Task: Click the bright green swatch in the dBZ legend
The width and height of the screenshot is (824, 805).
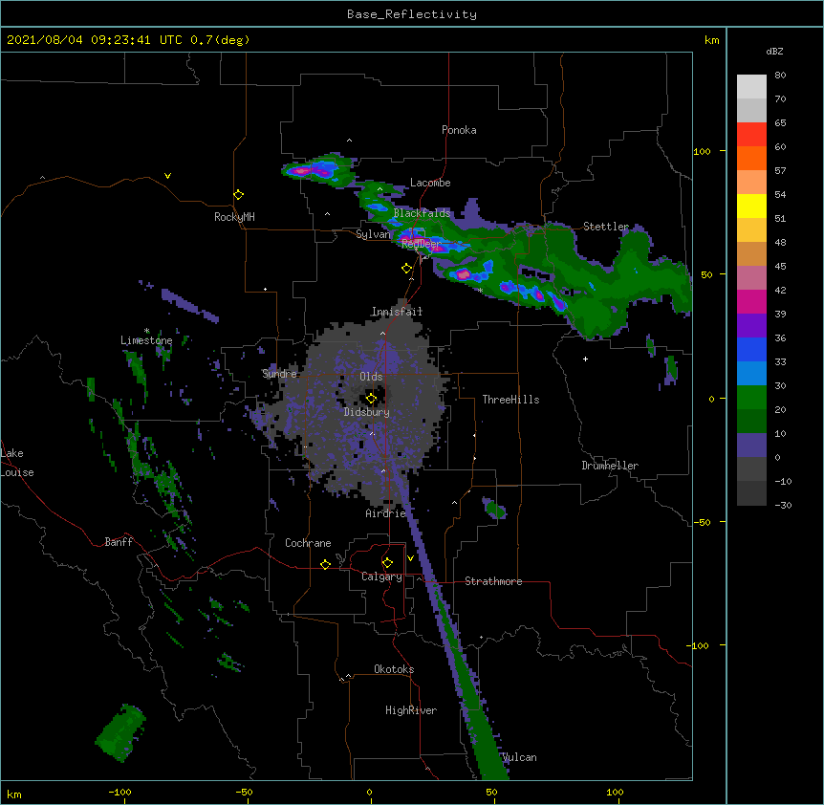Action: click(751, 398)
